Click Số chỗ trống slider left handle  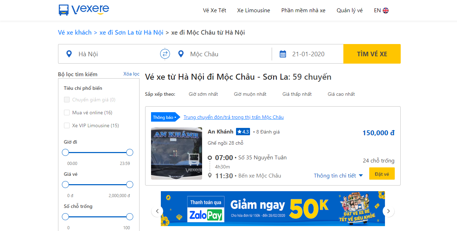pos(65,217)
